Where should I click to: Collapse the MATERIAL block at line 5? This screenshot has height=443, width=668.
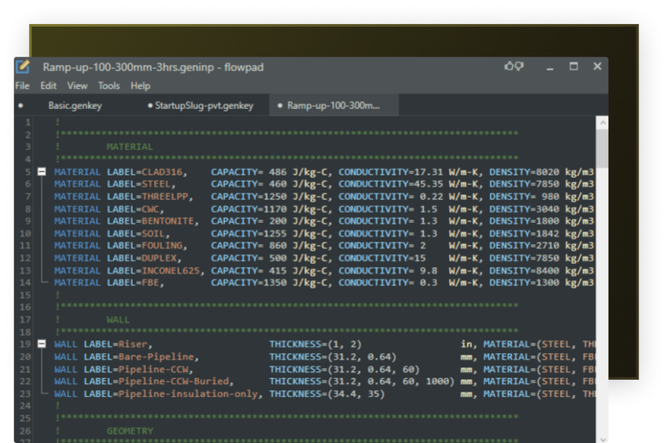(x=42, y=172)
